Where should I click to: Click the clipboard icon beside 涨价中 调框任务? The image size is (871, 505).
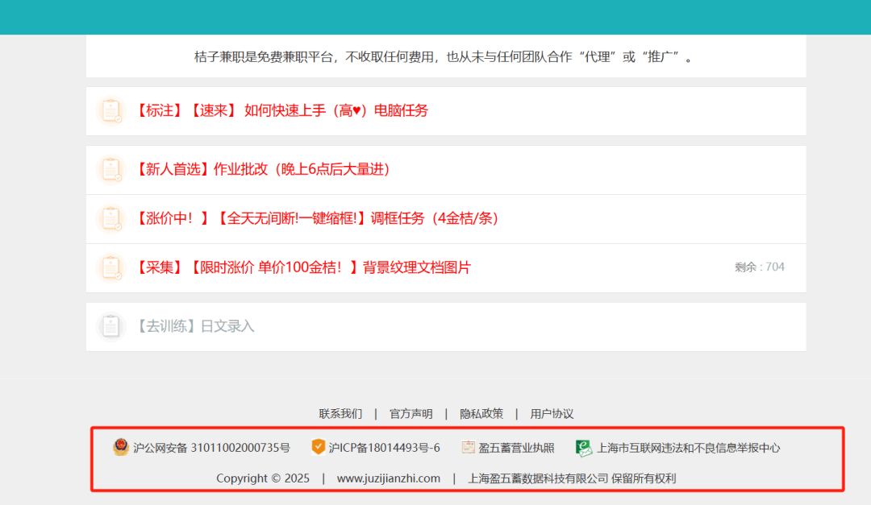pyautogui.click(x=110, y=219)
